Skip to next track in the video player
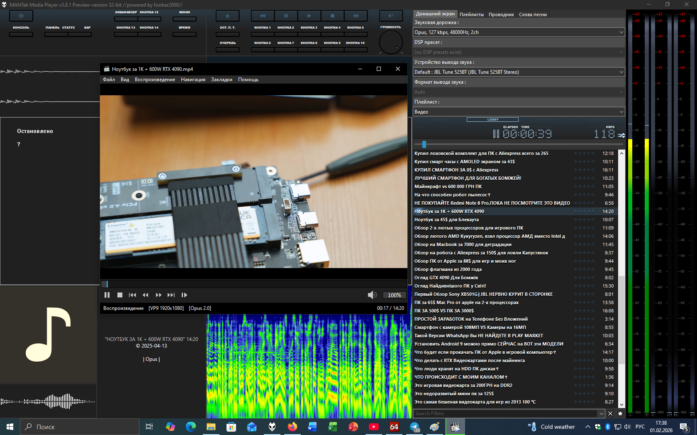This screenshot has width=697, height=435. 171,295
